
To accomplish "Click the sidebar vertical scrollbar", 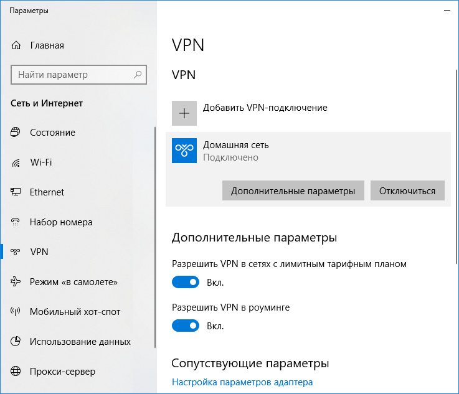I will (154, 237).
